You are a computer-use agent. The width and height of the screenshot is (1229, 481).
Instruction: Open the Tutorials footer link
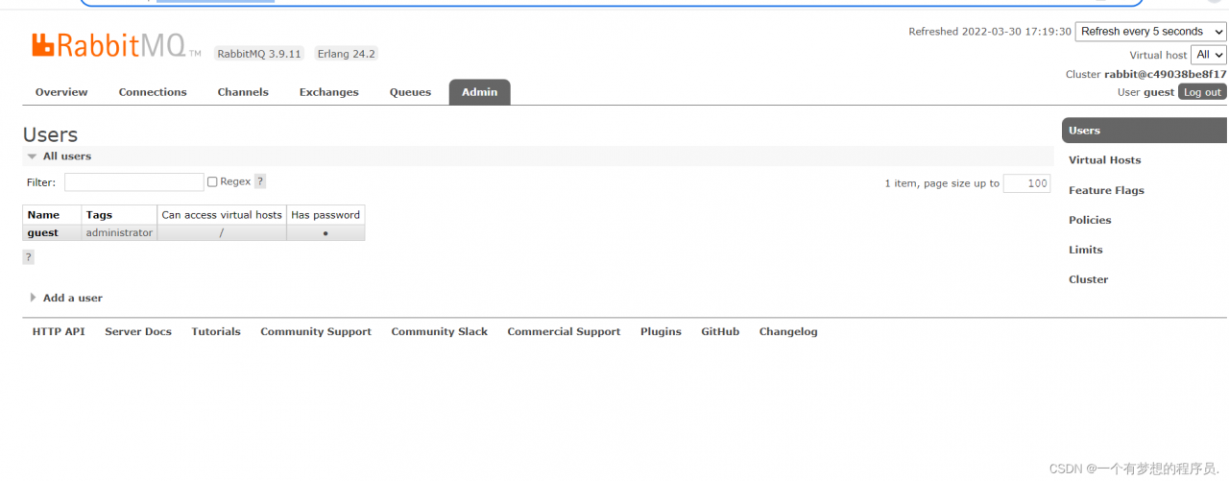(216, 331)
